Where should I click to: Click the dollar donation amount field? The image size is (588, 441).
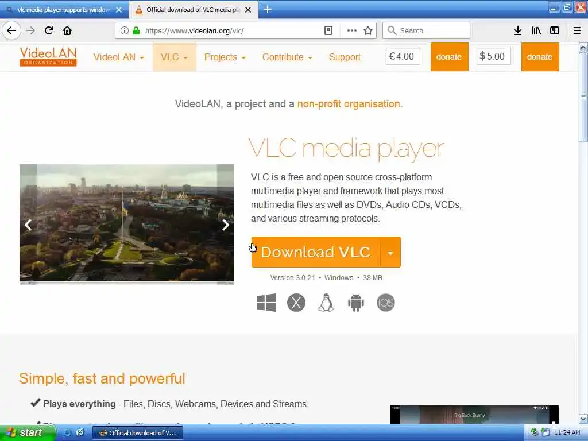(x=493, y=56)
